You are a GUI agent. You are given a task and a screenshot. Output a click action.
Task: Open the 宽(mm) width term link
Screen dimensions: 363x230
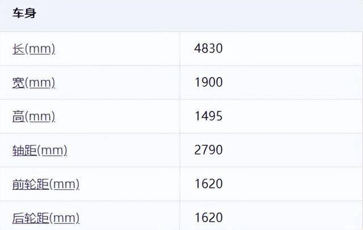33,83
